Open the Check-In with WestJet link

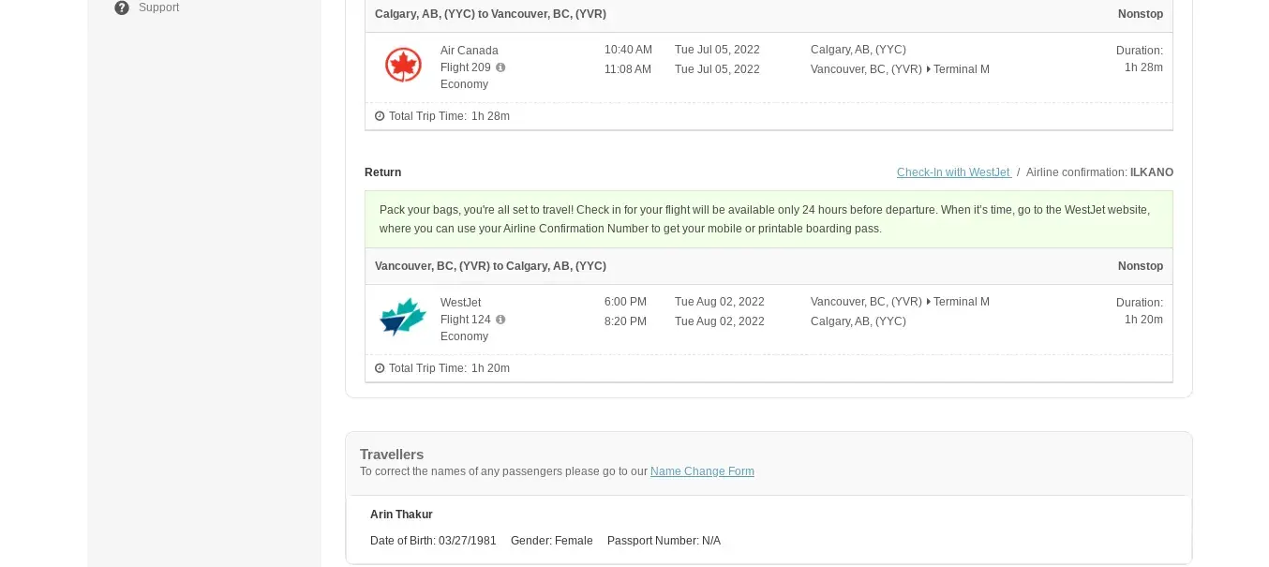954,172
